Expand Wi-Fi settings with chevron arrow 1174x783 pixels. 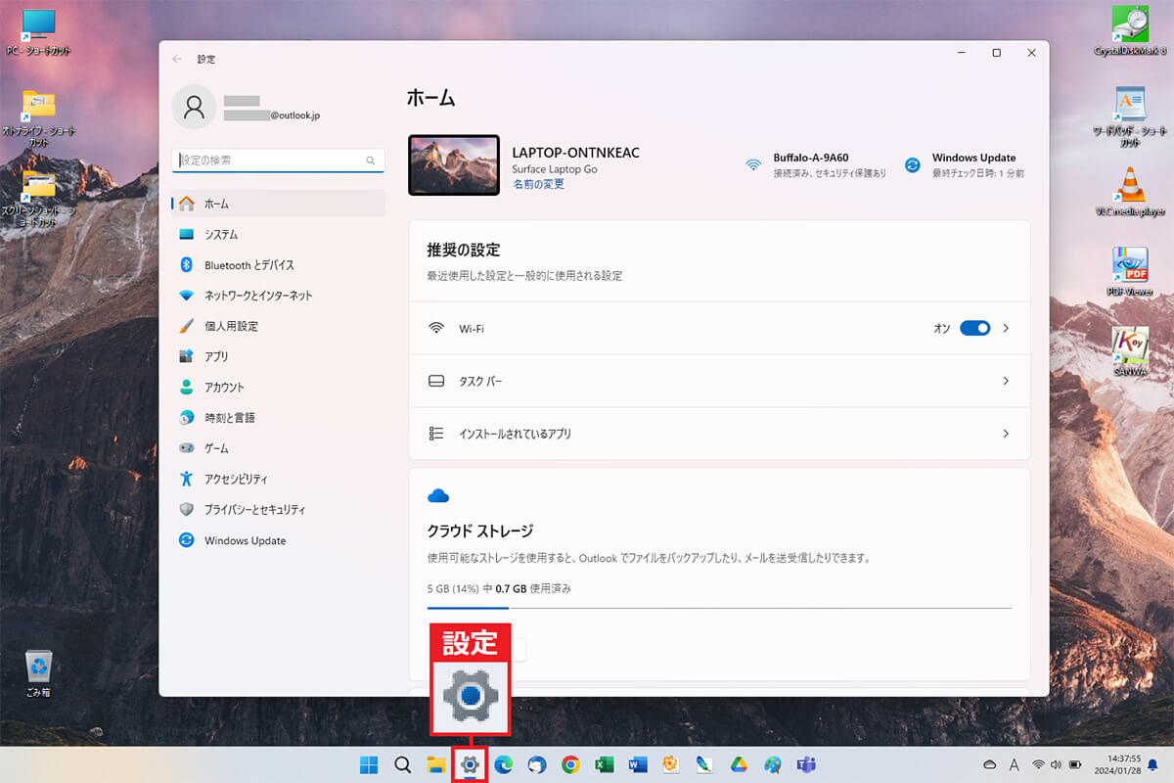(x=1006, y=328)
